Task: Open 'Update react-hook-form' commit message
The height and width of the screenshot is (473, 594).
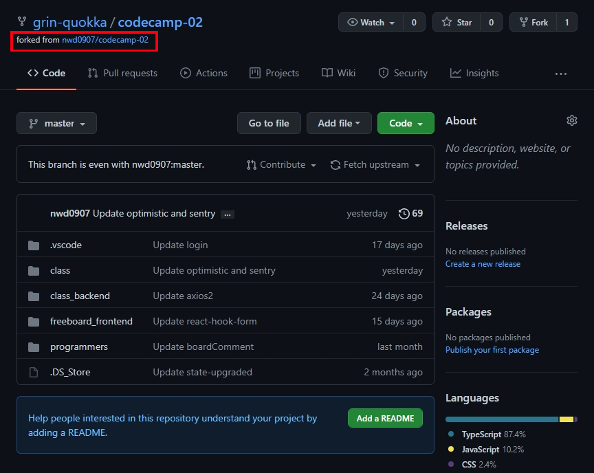Action: 205,321
